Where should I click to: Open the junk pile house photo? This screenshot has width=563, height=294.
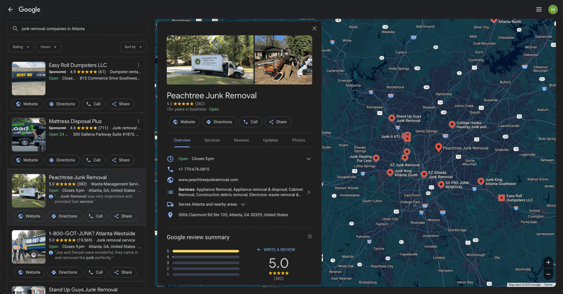point(283,60)
